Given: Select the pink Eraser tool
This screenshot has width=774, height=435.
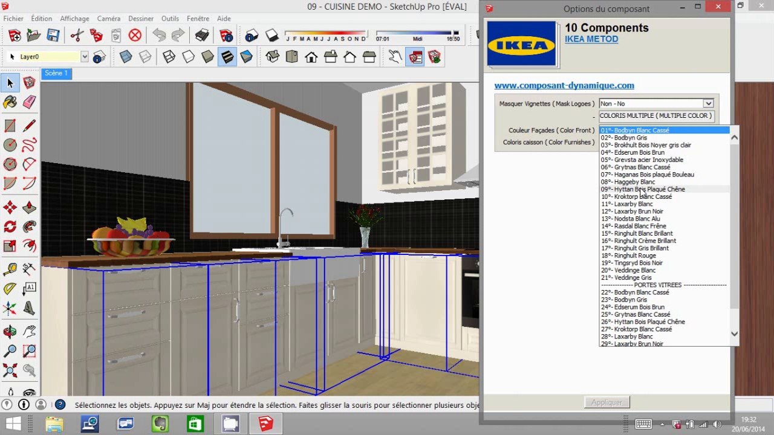Looking at the screenshot, I should (29, 102).
